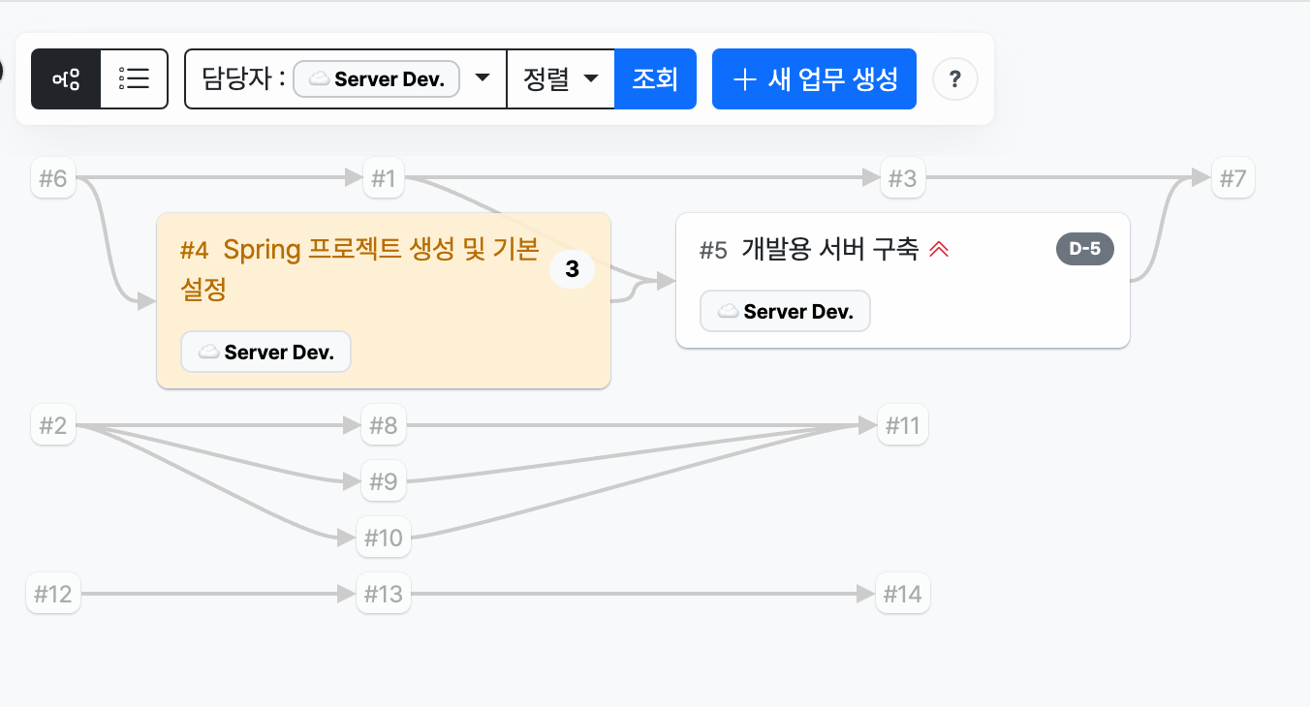Select node #13
This screenshot has width=1310, height=707.
pos(384,594)
